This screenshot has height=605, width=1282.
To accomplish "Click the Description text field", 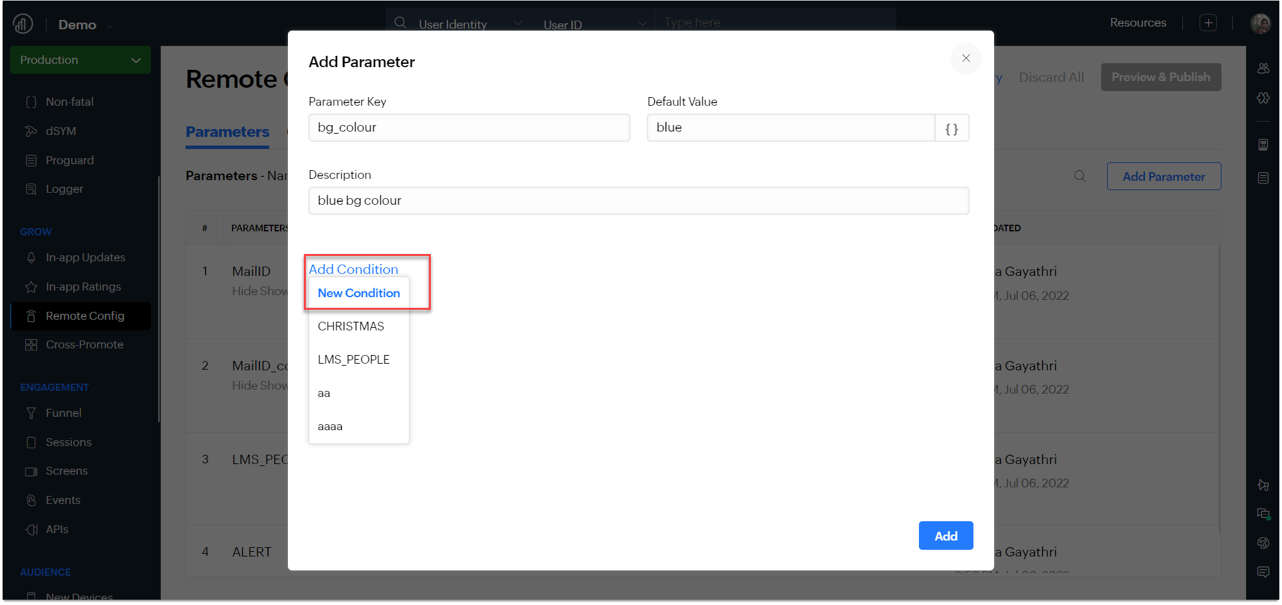I will [638, 201].
